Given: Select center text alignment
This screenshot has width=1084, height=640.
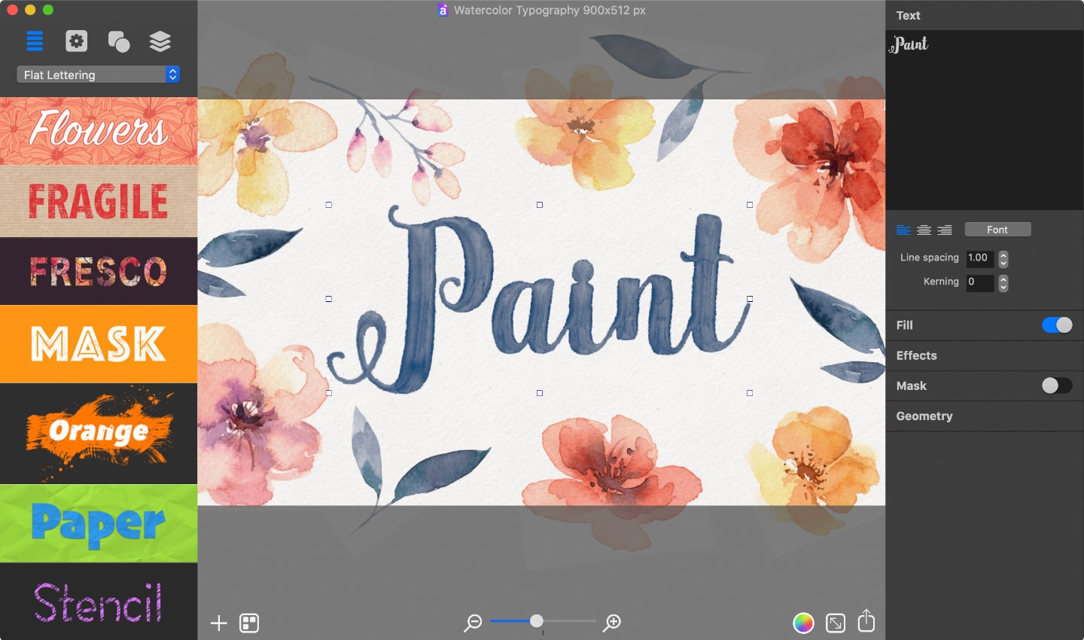Looking at the screenshot, I should coord(924,230).
